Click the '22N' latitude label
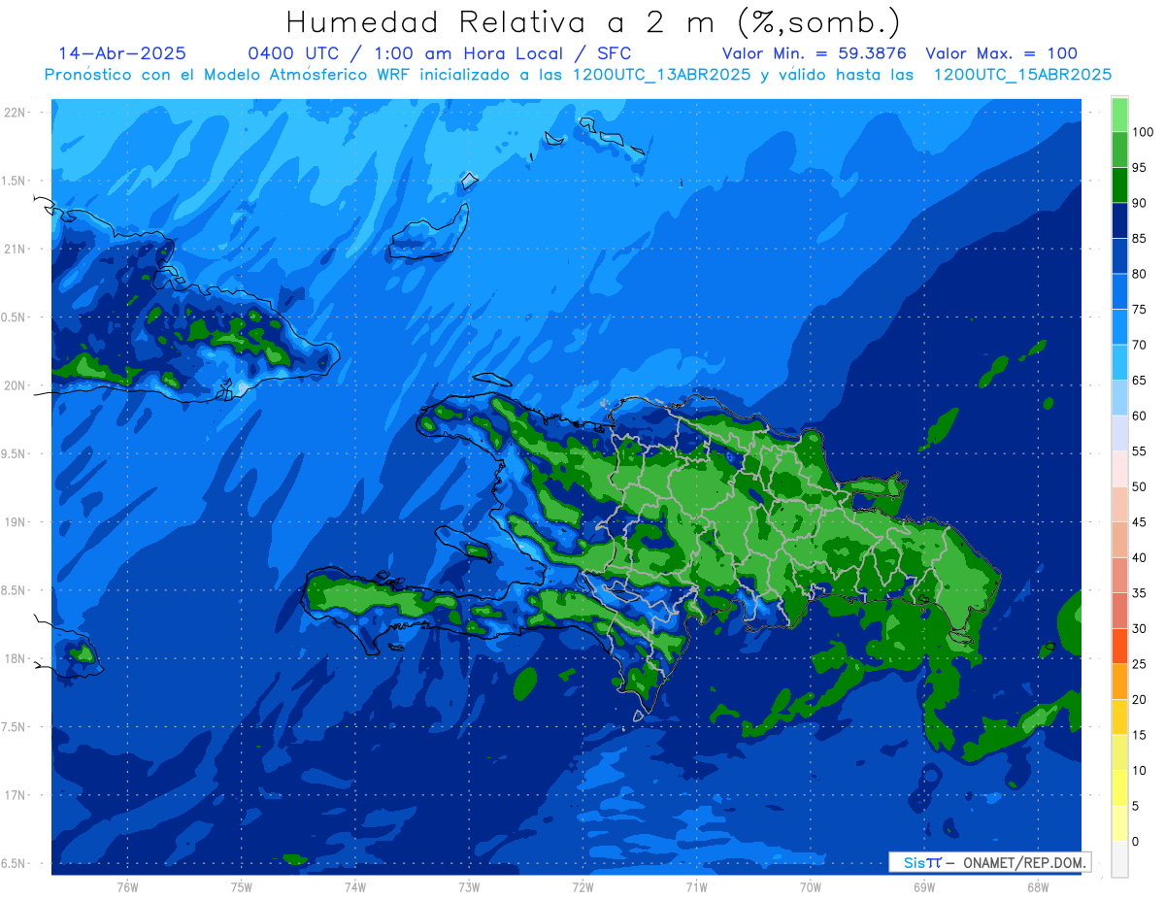The height and width of the screenshot is (900, 1165). [x=16, y=113]
